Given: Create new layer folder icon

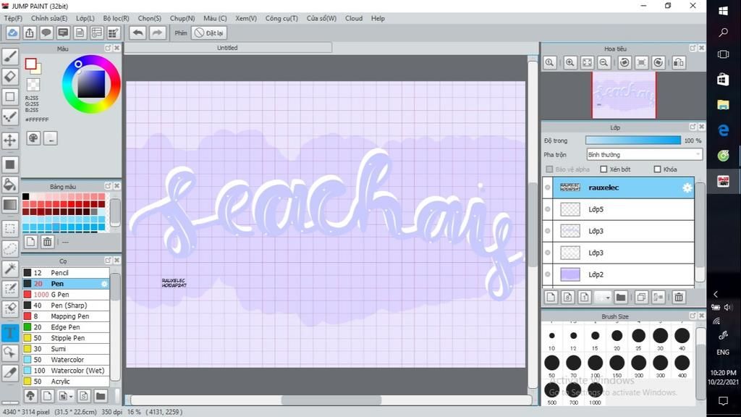Looking at the screenshot, I should [x=620, y=298].
